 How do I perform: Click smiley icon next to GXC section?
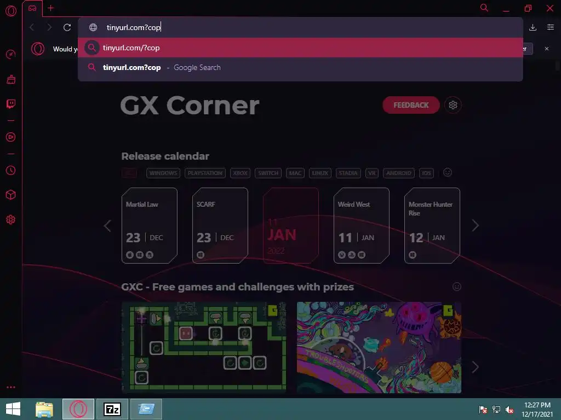pos(457,287)
